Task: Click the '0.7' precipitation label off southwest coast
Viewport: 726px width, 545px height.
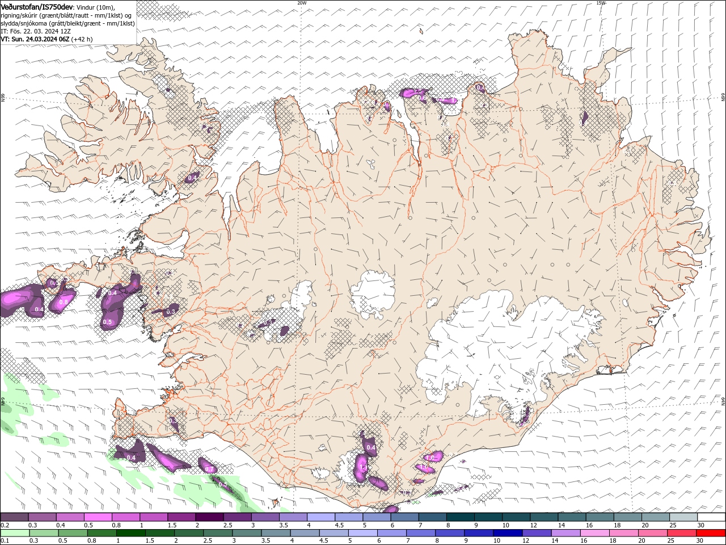Action: coord(209,469)
